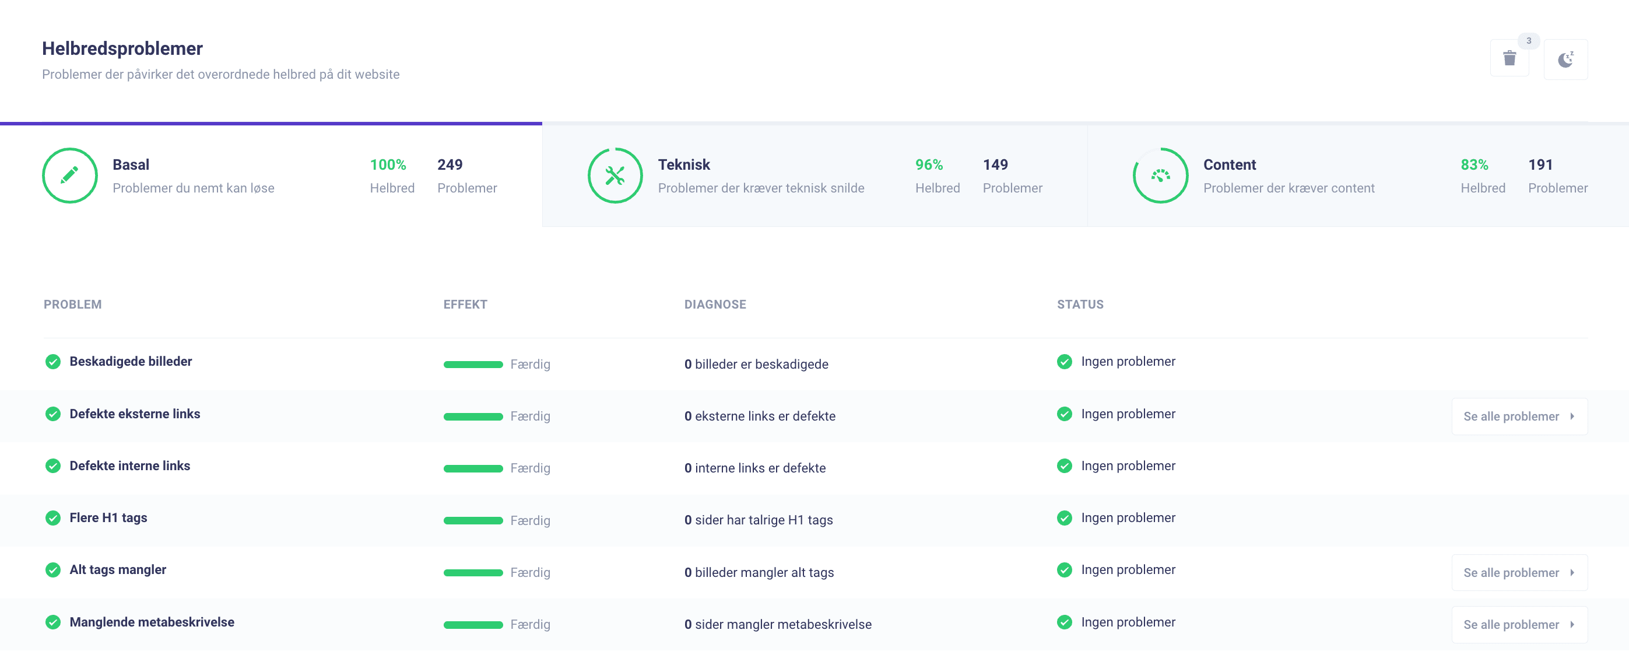Image resolution: width=1629 pixels, height=651 pixels.
Task: Click '0 billeder mangler alt tags' diagnosis
Action: (x=759, y=573)
